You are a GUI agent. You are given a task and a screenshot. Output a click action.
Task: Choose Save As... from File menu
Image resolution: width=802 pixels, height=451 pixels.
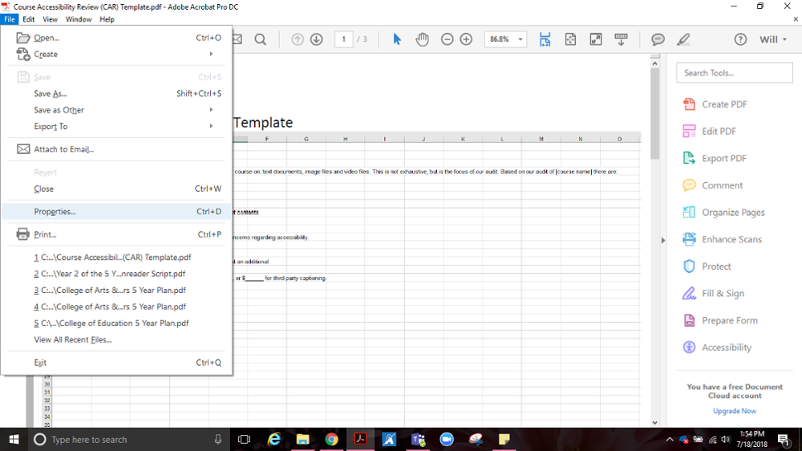click(x=116, y=94)
